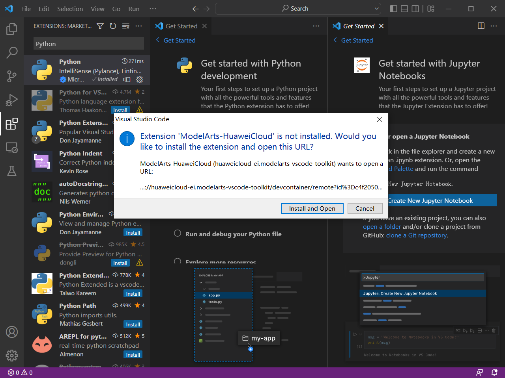Viewport: 505px width, 378px height.
Task: Follow the 'clone a Git repository' link
Action: click(x=417, y=235)
